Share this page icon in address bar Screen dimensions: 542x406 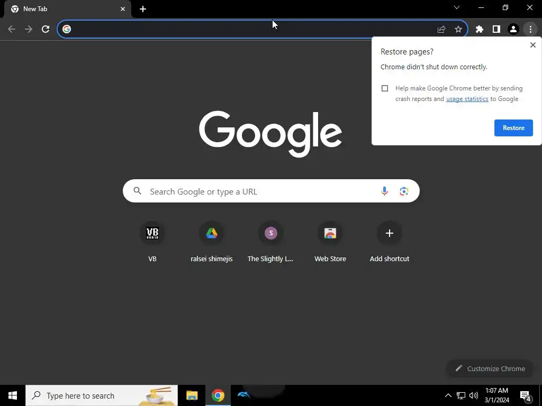coord(441,30)
